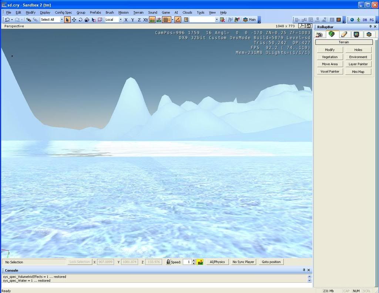Open the Config Spec menu
This screenshot has width=379, height=293.
click(63, 13)
